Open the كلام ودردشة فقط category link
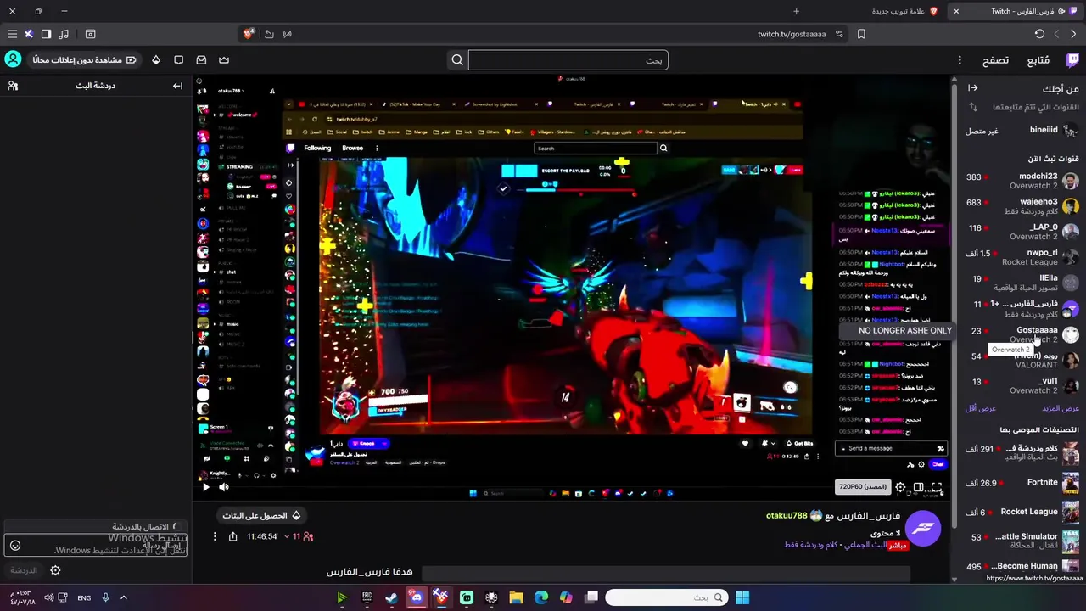 (x=810, y=545)
